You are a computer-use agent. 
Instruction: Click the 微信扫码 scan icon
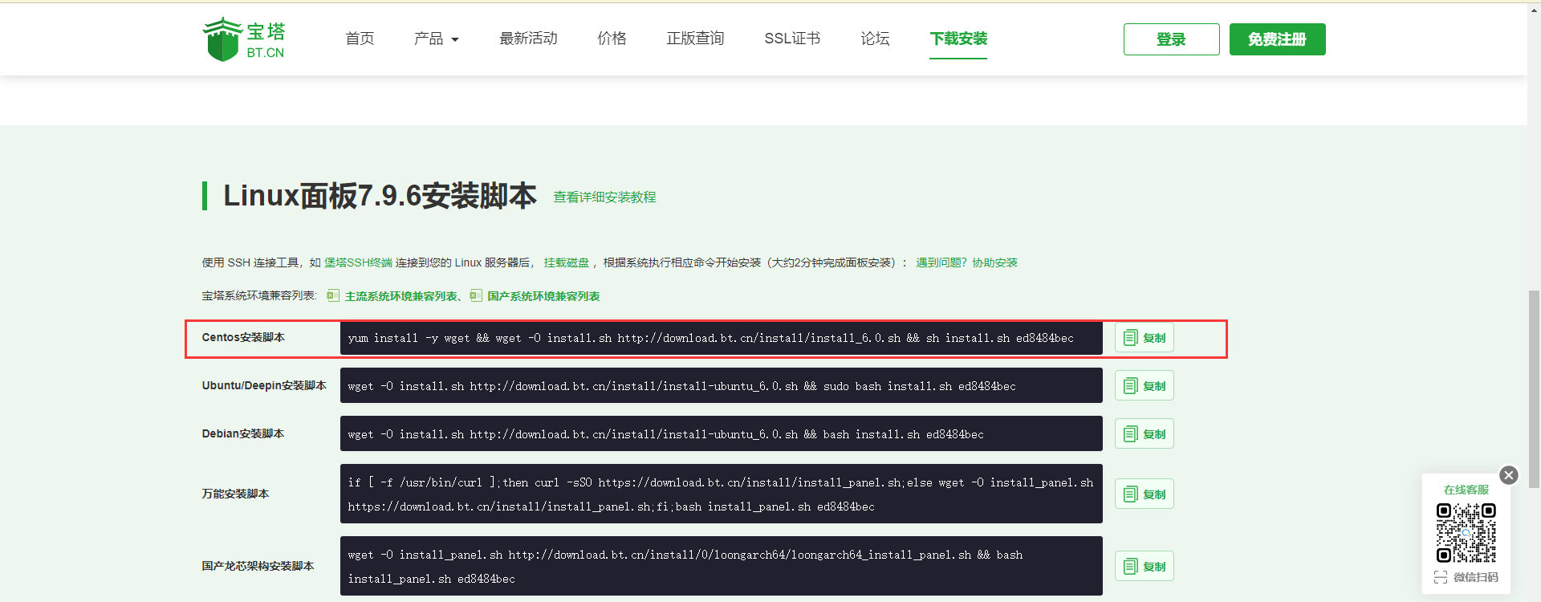[1441, 577]
